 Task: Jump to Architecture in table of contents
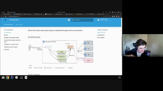coord(101,35)
